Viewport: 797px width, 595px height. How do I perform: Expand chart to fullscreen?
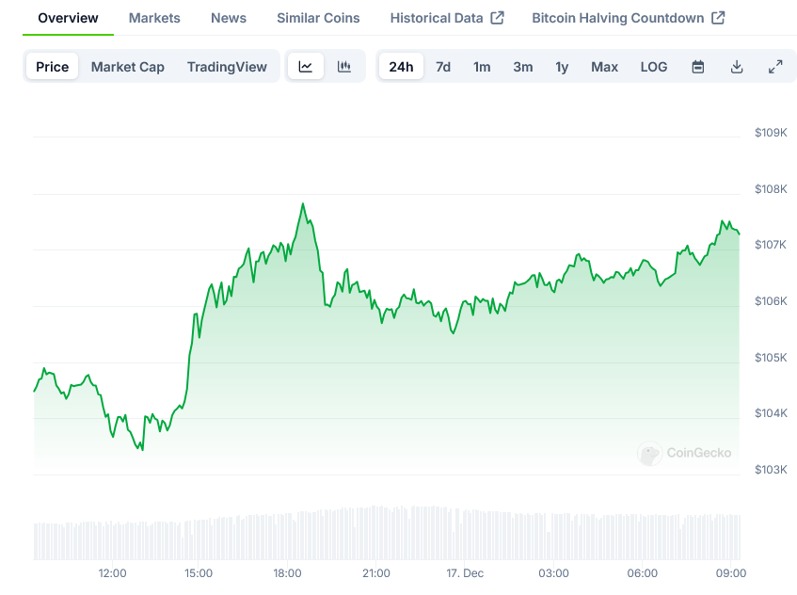775,67
